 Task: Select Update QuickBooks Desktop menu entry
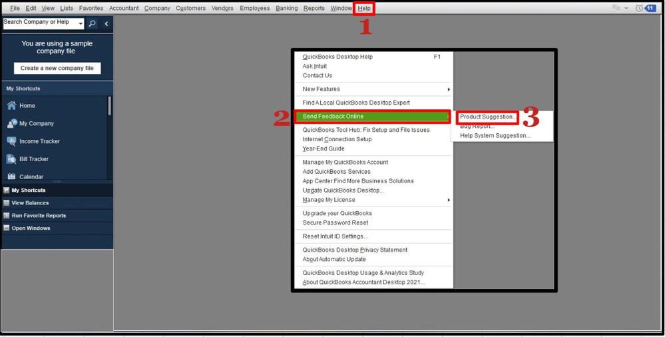point(374,190)
